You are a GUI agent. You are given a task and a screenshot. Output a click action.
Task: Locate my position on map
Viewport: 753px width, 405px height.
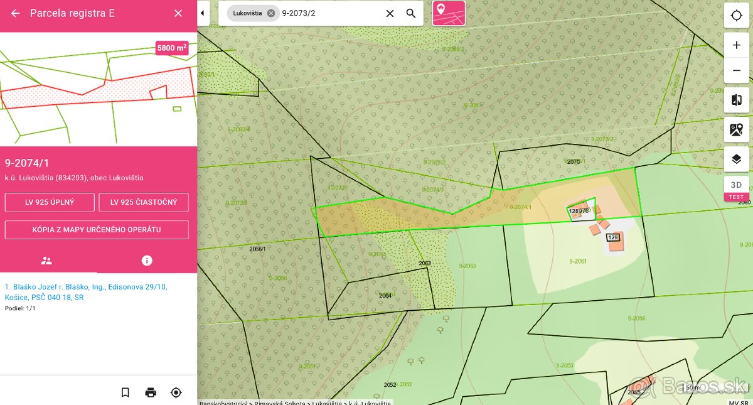click(x=737, y=16)
